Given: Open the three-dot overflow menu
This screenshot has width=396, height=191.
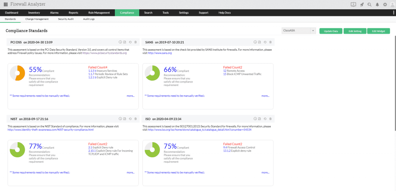Looking at the screenshot, I should [393, 13].
